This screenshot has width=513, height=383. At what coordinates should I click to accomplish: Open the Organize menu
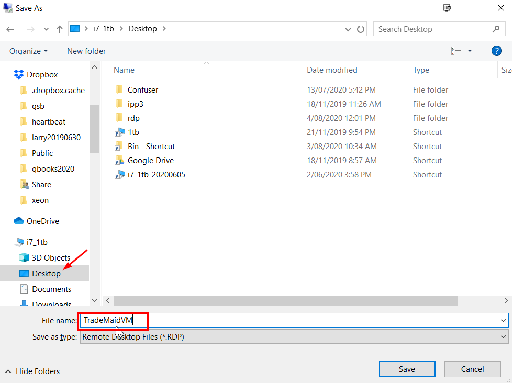[28, 51]
